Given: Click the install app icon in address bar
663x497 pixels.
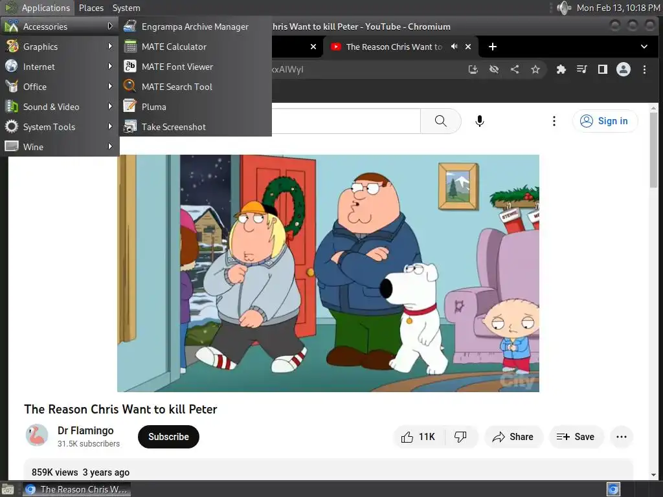Looking at the screenshot, I should coord(473,69).
